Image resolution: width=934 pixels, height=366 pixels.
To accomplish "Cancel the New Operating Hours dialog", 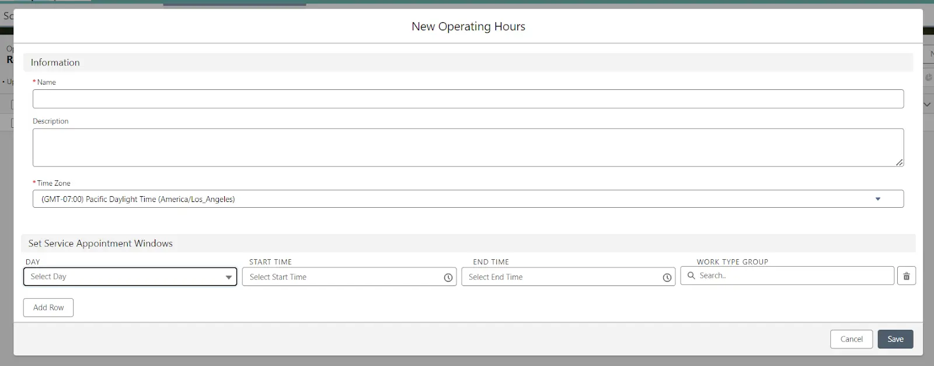I will pos(851,339).
